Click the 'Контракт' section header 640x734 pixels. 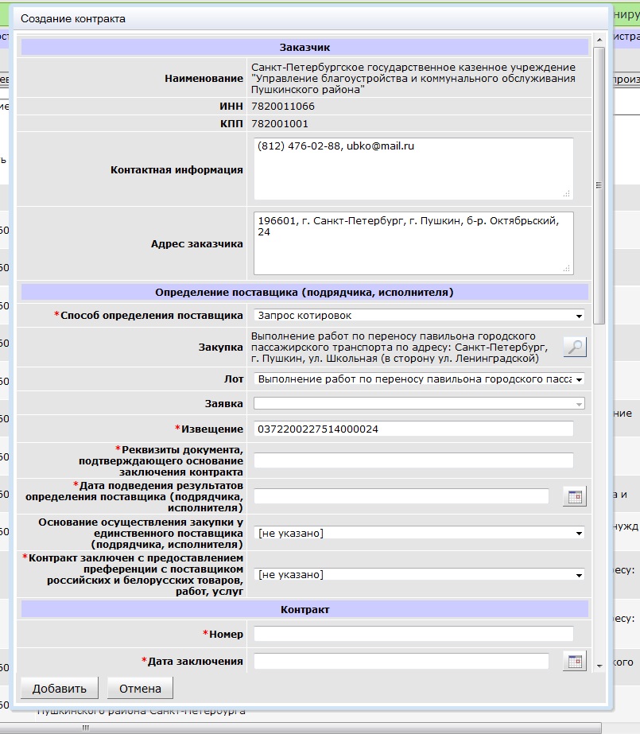point(304,609)
